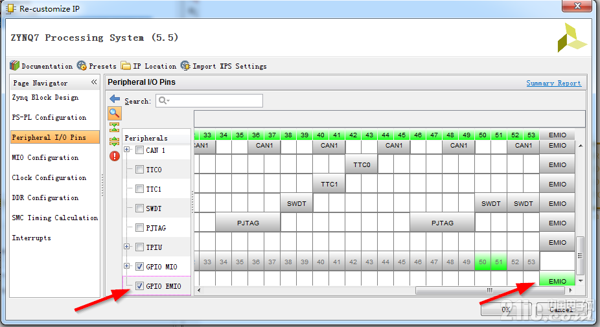
Task: Expand the TPIU tree node
Action: (126, 247)
